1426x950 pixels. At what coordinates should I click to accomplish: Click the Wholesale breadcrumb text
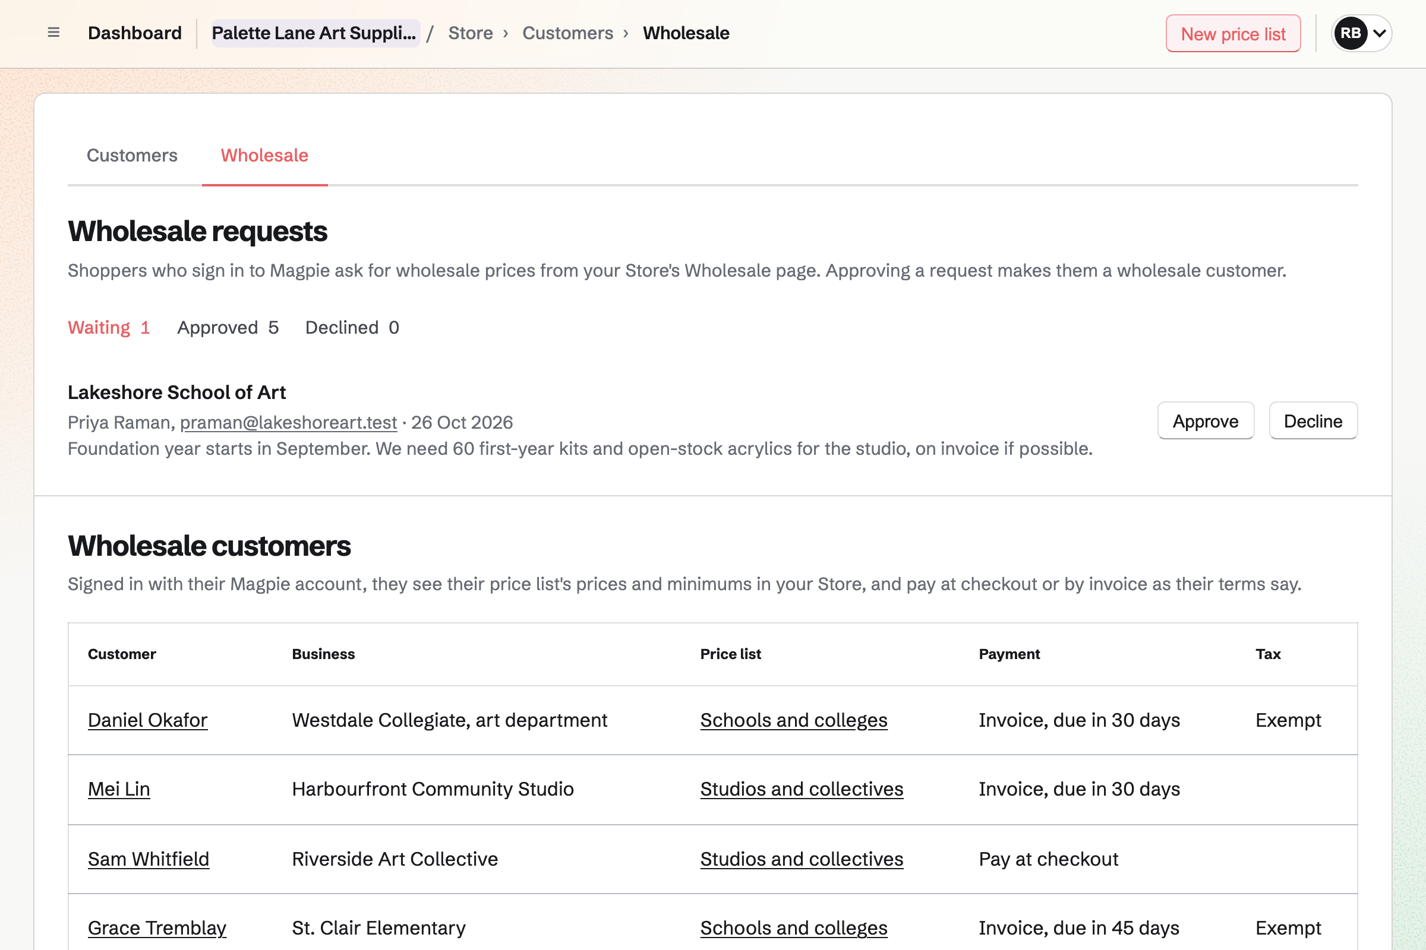tap(686, 33)
